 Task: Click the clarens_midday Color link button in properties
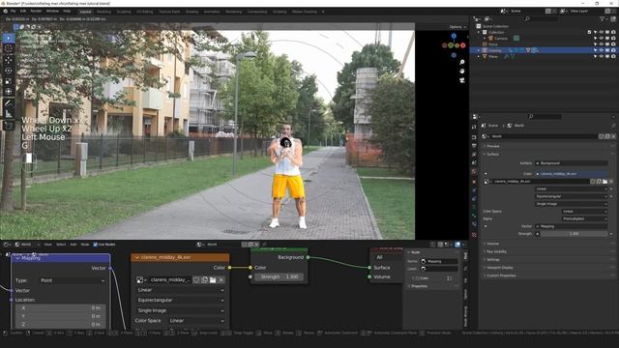[572, 174]
